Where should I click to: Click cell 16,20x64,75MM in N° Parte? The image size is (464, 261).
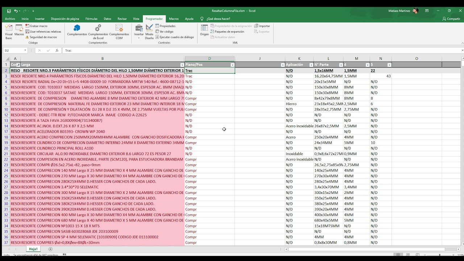pos(328,76)
